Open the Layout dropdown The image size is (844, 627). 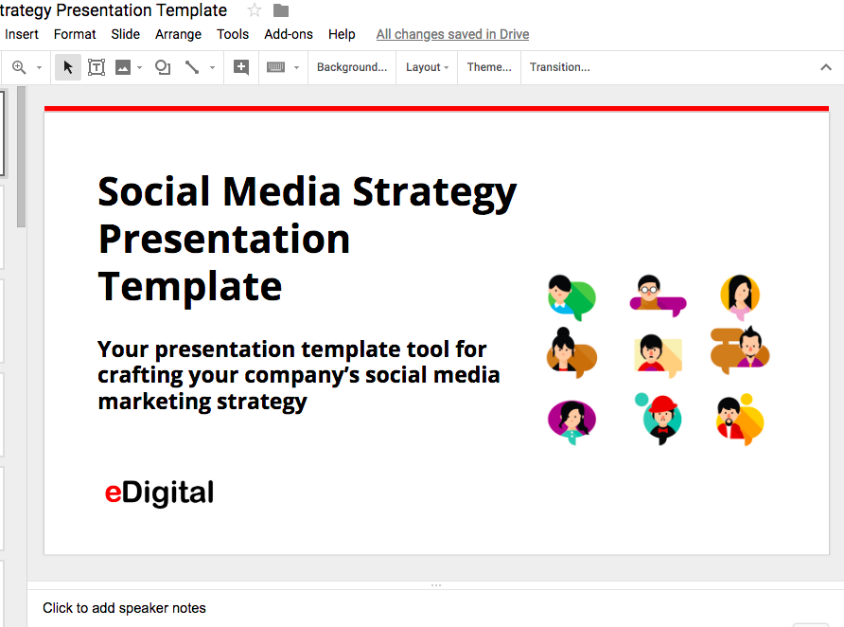[x=427, y=67]
